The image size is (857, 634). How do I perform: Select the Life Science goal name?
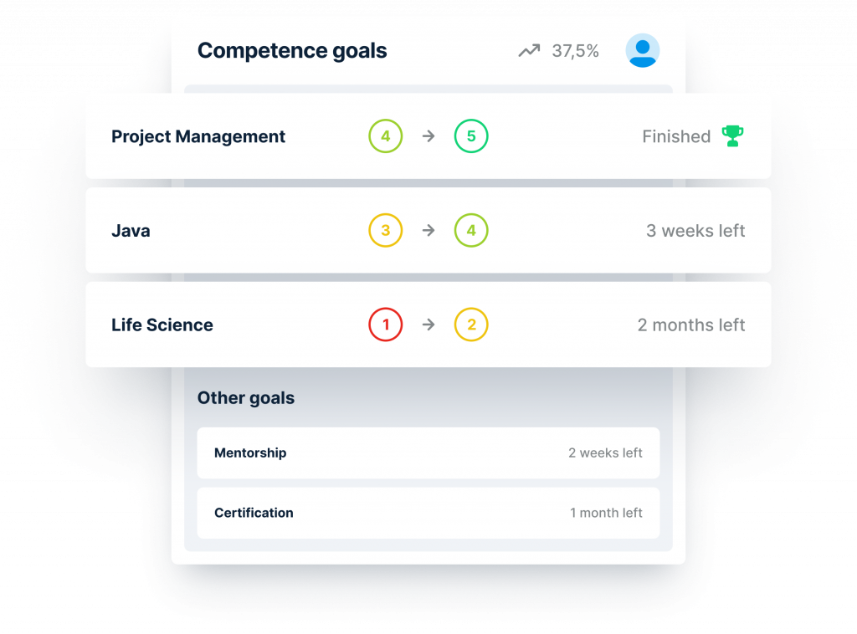162,325
